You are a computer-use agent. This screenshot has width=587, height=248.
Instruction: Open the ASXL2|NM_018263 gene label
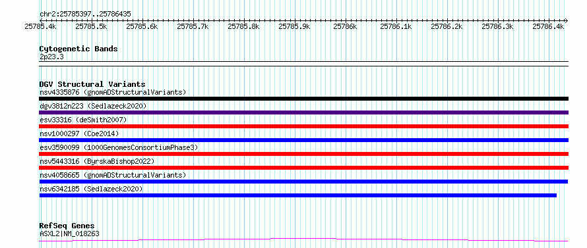[69, 234]
